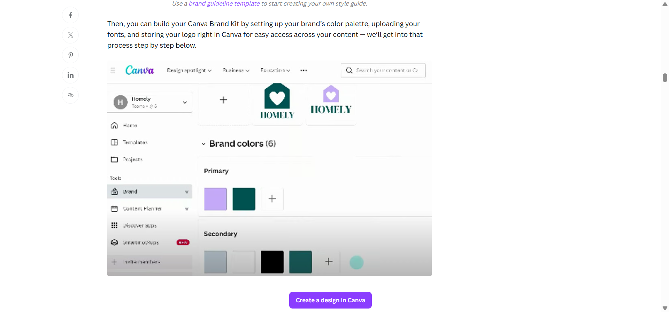Share the article on X
Viewport: 669px width, 312px height.
[x=70, y=35]
